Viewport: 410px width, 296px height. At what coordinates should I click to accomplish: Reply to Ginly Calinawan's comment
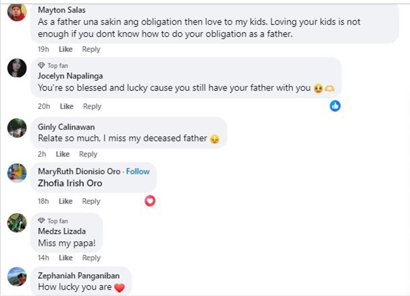(88, 154)
